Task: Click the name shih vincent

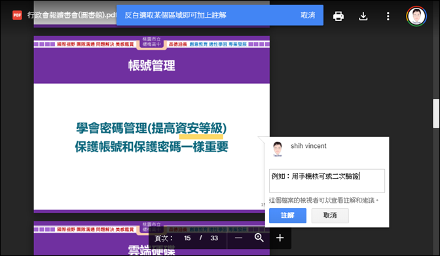Action: 308,146
